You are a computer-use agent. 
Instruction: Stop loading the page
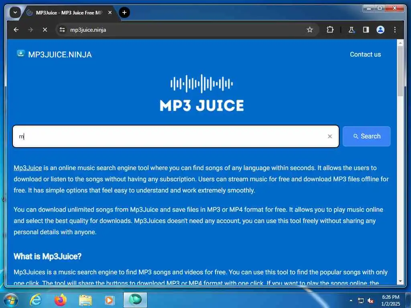click(45, 30)
